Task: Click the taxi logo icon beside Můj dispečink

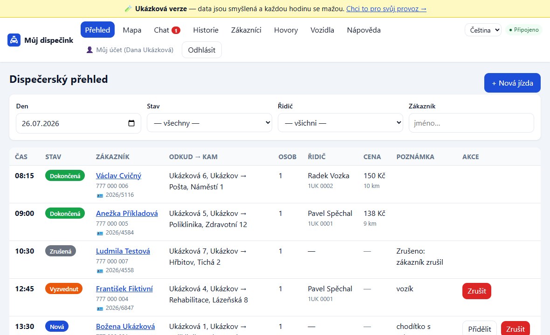Action: (x=14, y=40)
